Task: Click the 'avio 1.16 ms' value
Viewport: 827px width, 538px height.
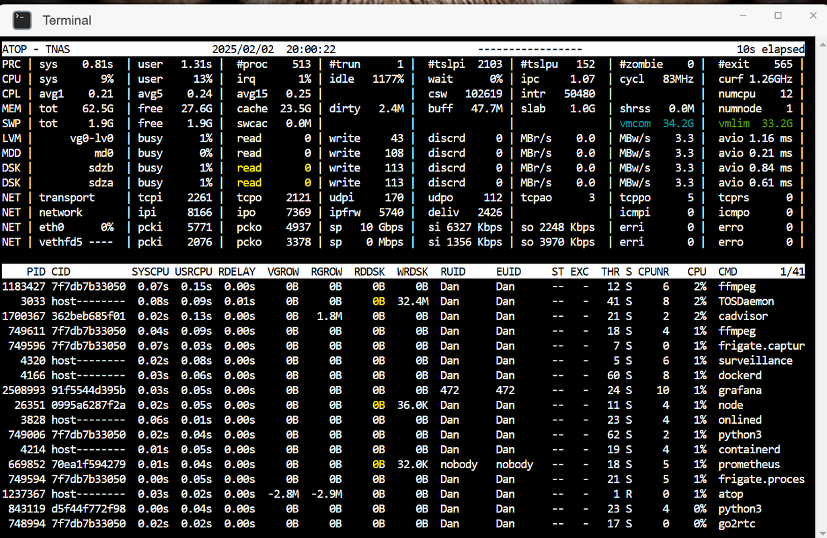Action: (x=755, y=138)
